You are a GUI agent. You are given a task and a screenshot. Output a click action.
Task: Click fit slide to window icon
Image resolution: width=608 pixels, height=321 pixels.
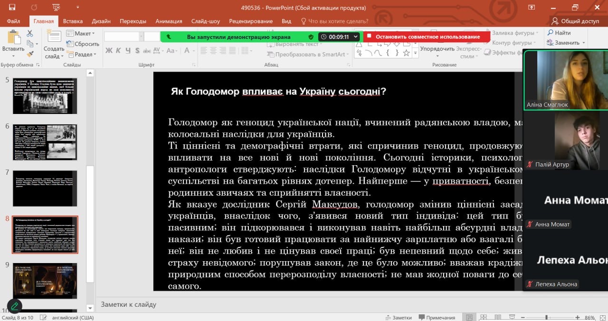[602, 317]
